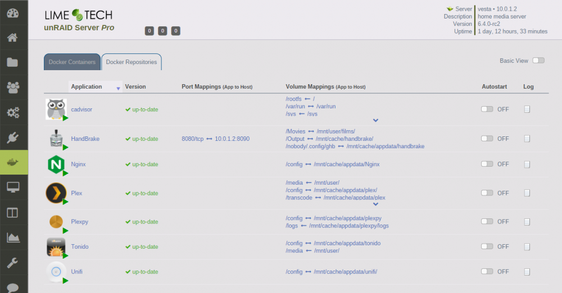Open the Tonido container name link

coord(80,247)
